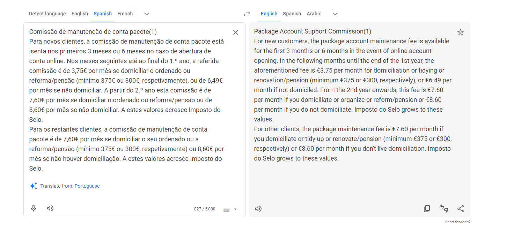Click the character count 827 / 5,000

(205, 209)
